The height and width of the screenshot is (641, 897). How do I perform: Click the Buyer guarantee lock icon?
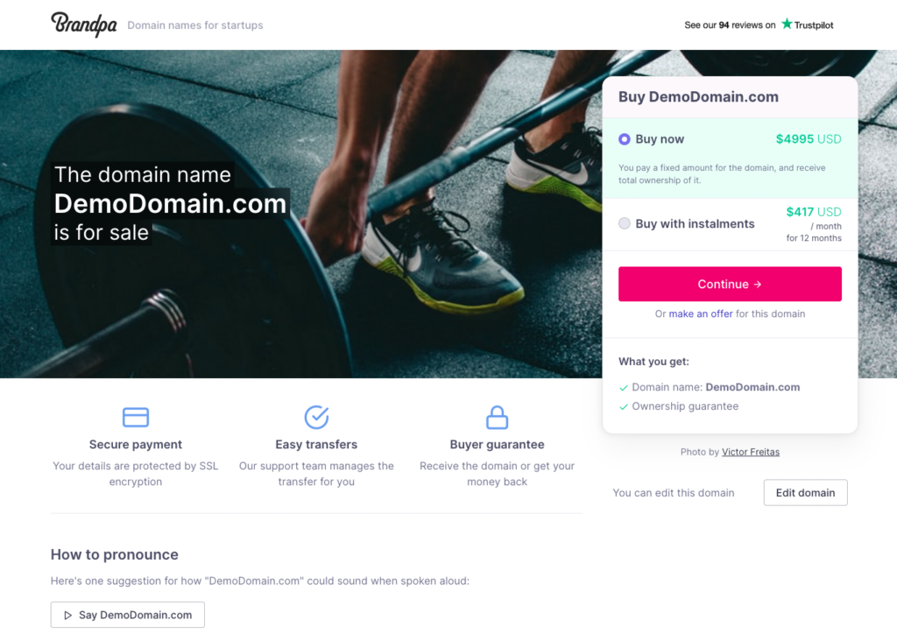pyautogui.click(x=498, y=418)
